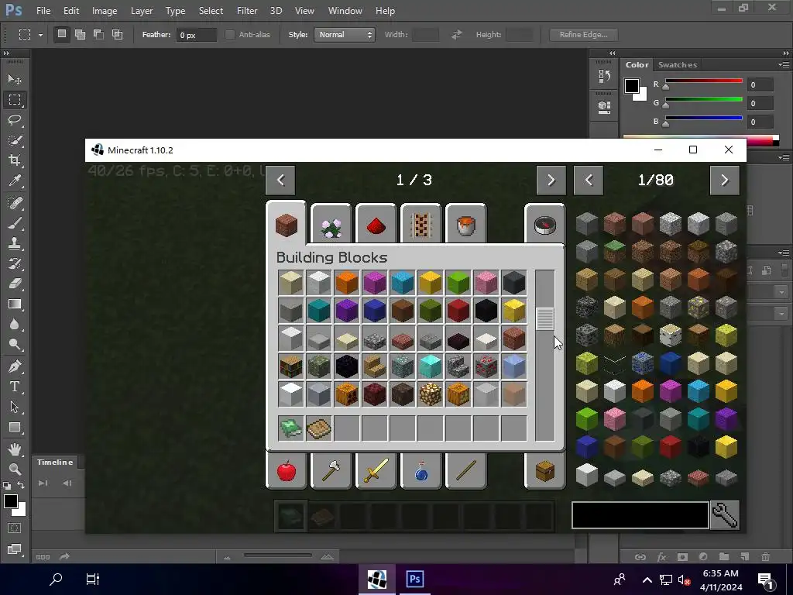Open the Style dropdown
The image size is (793, 595).
345,34
